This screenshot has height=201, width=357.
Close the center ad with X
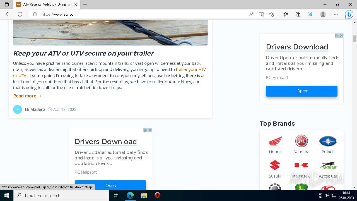click(x=150, y=130)
